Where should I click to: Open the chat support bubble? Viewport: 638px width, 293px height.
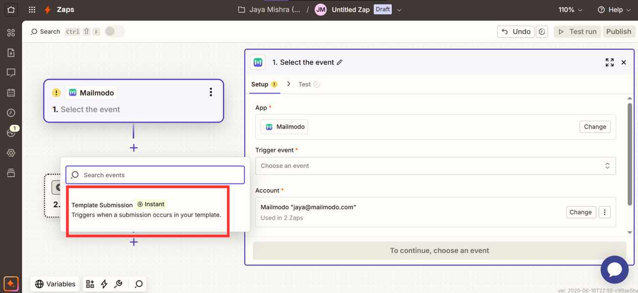point(614,269)
